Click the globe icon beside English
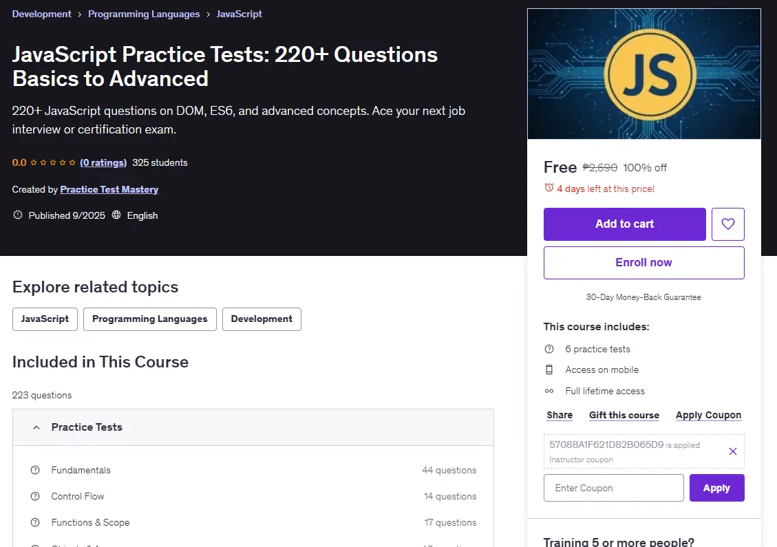Image resolution: width=777 pixels, height=547 pixels. 116,215
